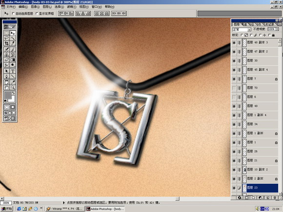Open the status bar info arrow menu
This screenshot has height=212, width=283.
pyautogui.click(x=64, y=203)
